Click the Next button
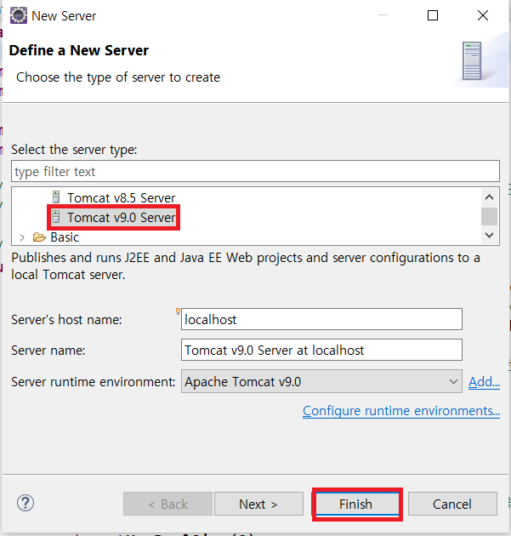Viewport: 511px width, 536px height. point(258,504)
